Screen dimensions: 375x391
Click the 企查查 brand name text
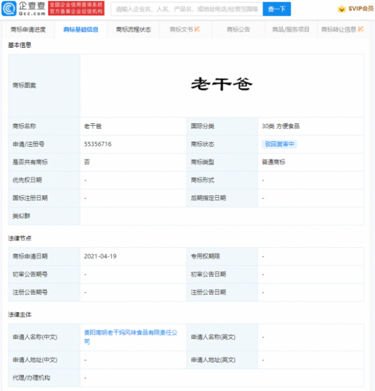32,6
